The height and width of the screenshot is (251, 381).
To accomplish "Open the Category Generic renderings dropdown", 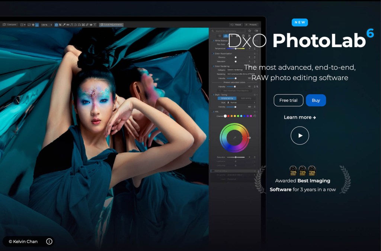I will tap(241, 70).
